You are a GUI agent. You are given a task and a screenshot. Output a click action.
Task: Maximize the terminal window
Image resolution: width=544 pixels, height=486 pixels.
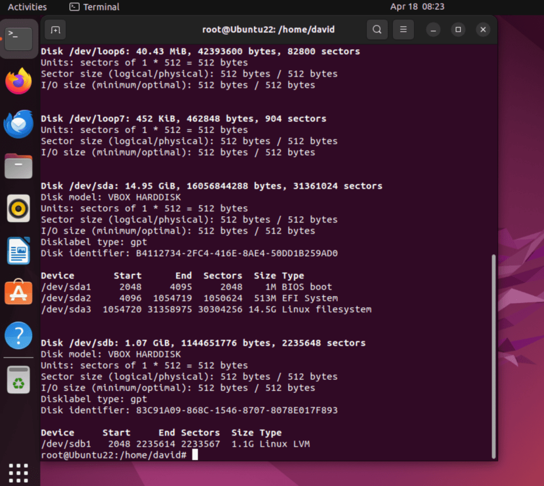[458, 30]
